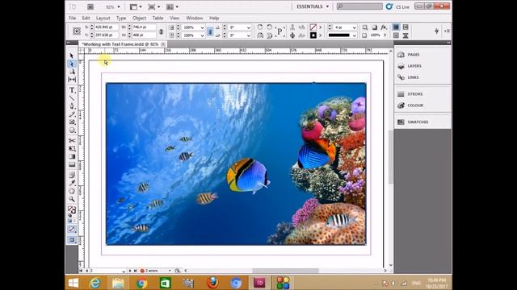Open the Window menu
Image resolution: width=517 pixels, height=290 pixels.
pos(194,18)
